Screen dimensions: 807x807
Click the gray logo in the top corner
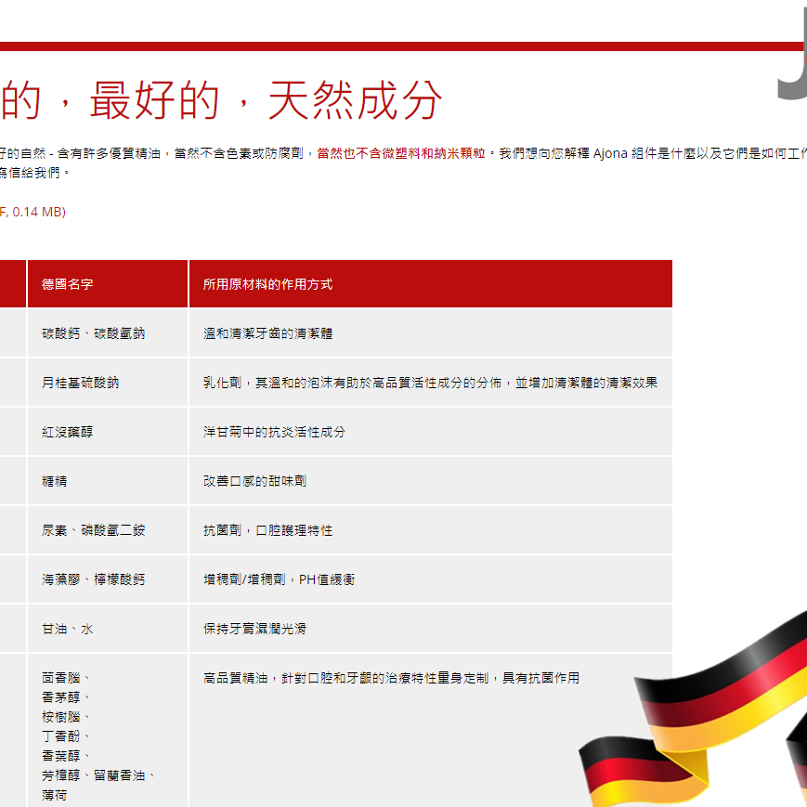click(x=792, y=56)
